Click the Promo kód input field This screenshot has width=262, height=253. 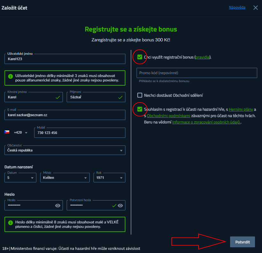coord(197,73)
